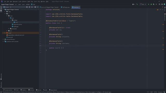The width and height of the screenshot is (166, 93).
Task: Open Notifications on right sidebar
Action: click(x=165, y=17)
